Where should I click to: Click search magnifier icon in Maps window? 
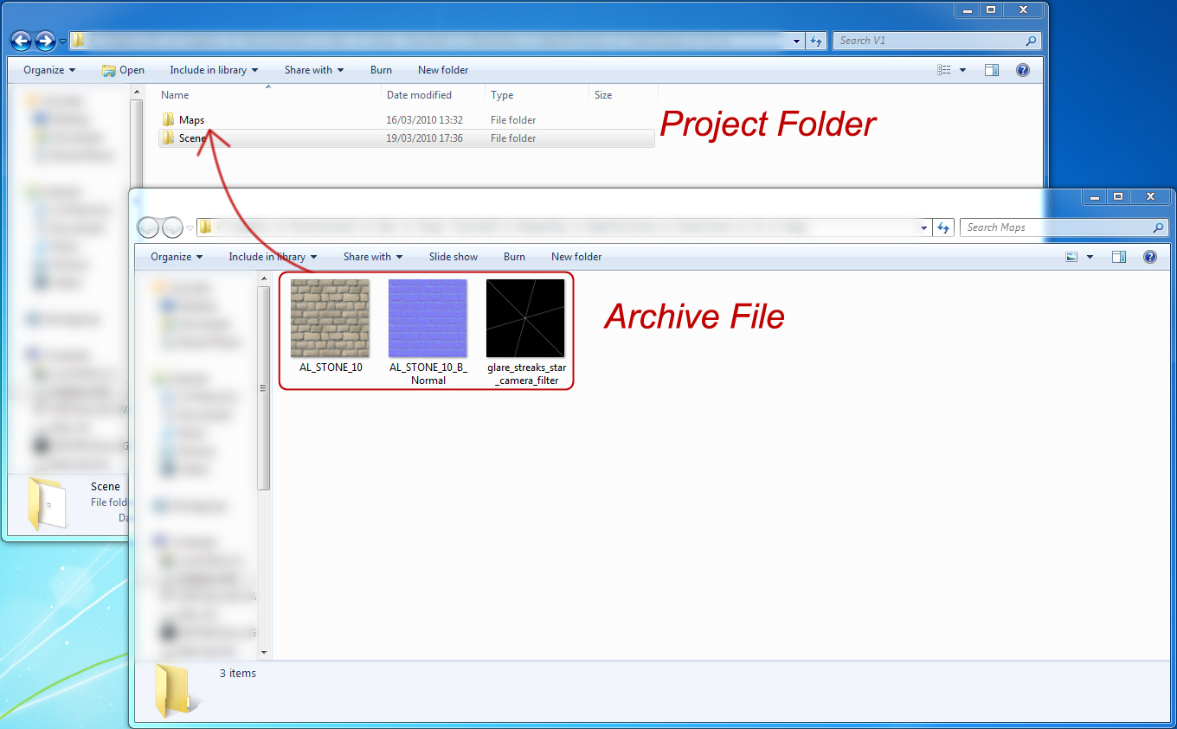(x=1158, y=227)
